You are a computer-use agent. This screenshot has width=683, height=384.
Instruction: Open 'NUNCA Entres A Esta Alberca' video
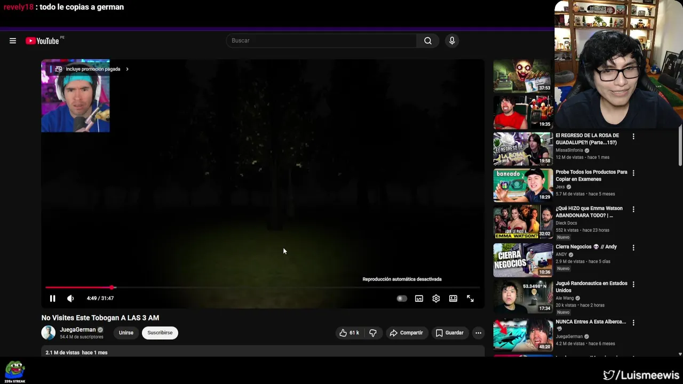(591, 322)
